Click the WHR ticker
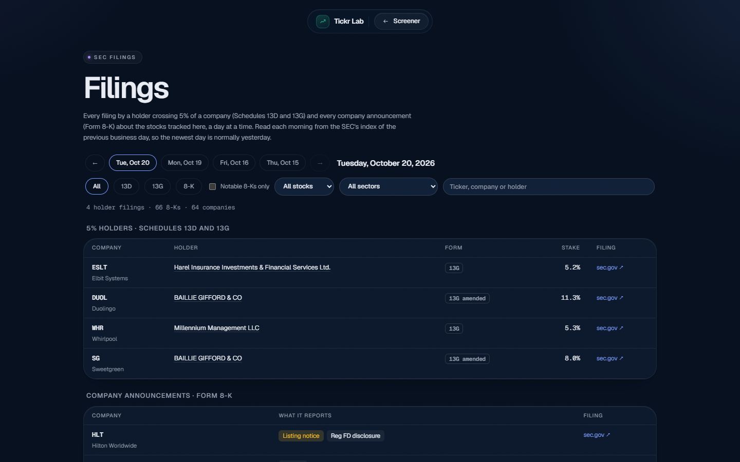This screenshot has width=740, height=462. [x=98, y=328]
